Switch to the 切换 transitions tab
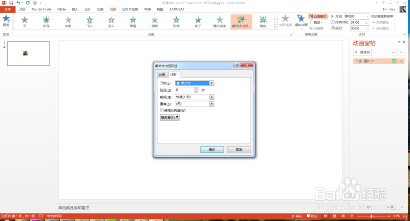Image resolution: width=410 pixels, height=221 pixels. pyautogui.click(x=100, y=9)
